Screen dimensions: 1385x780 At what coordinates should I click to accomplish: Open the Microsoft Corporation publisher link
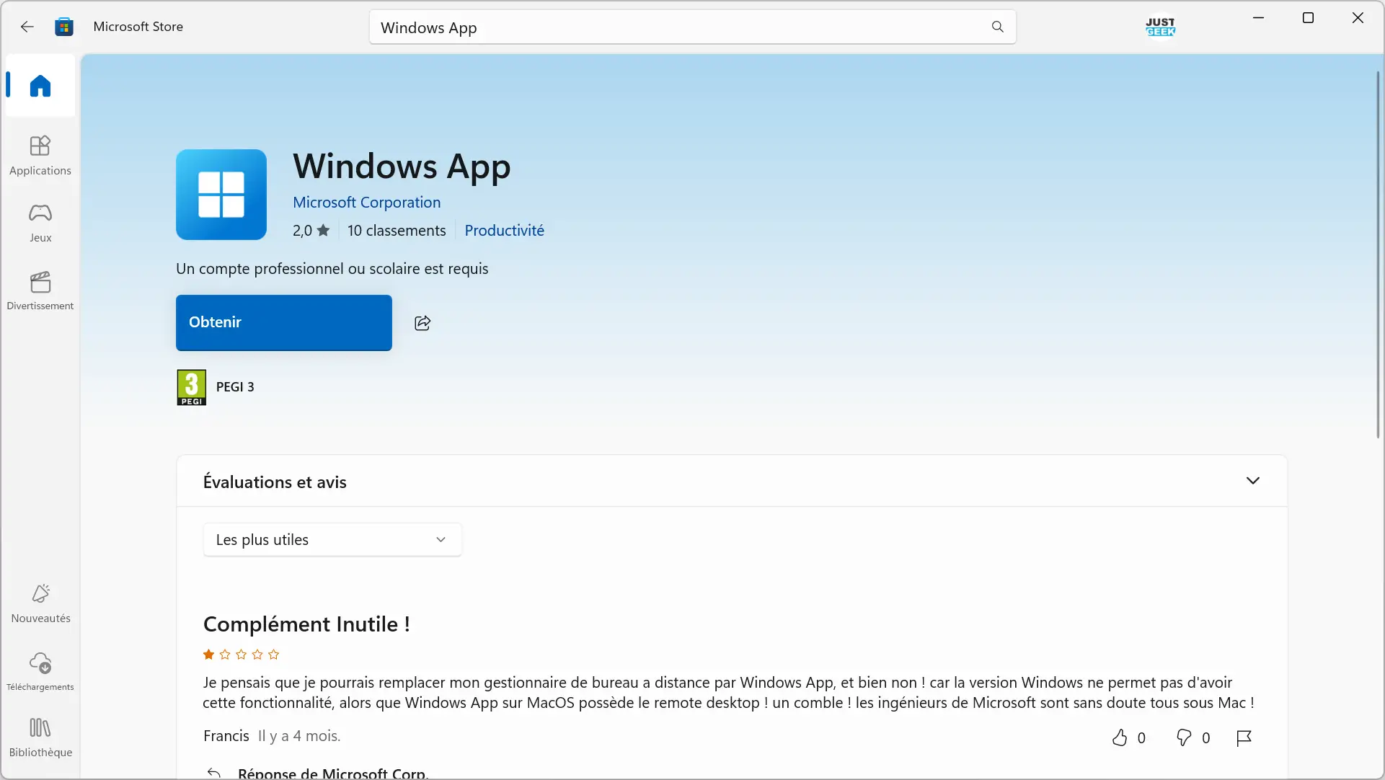point(366,203)
